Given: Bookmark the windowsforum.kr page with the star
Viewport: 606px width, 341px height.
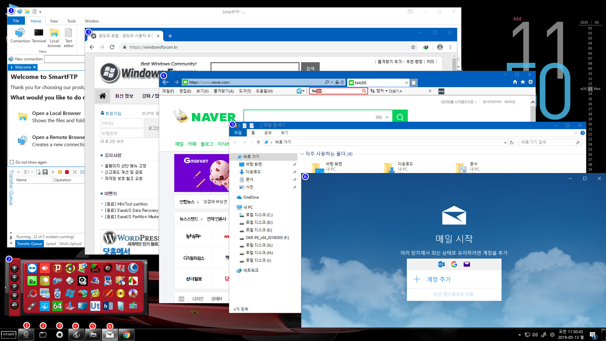Looking at the screenshot, I should pyautogui.click(x=413, y=47).
